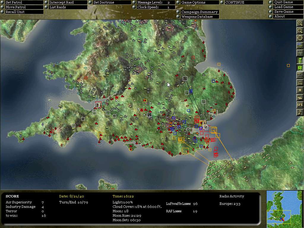Click the Date 8/21/40 text
Image resolution: width=304 pixels, height=228 pixels.
point(72,196)
